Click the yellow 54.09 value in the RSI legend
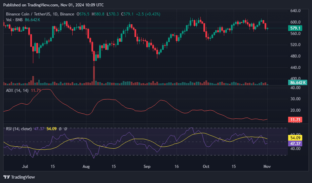 click(51, 129)
